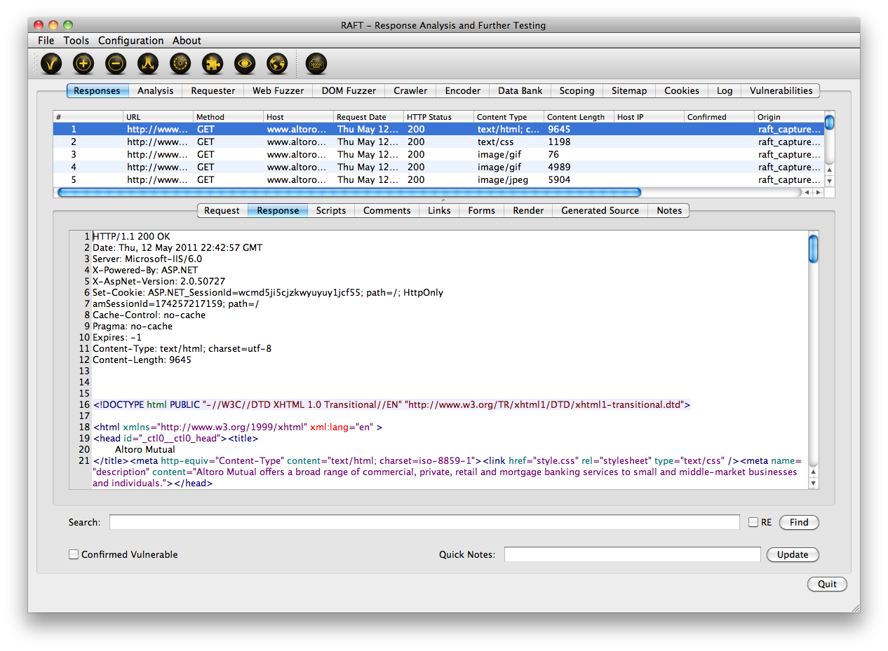Open the Vulnerabilities tab
888x651 pixels.
781,90
